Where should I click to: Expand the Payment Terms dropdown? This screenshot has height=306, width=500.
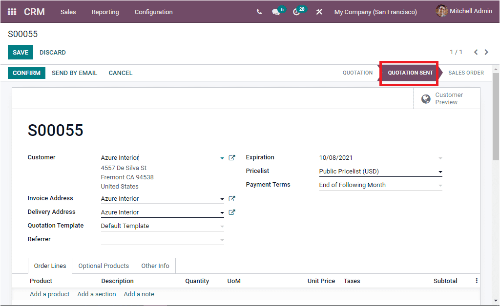click(440, 185)
